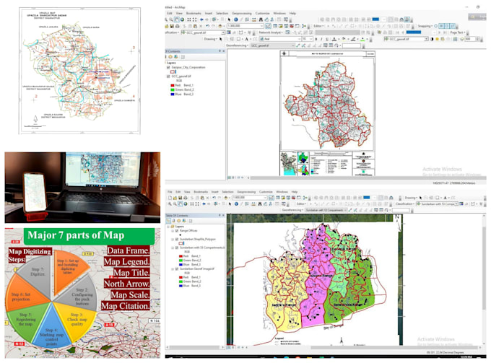Click Classification button in lower ArcMap window

pos(404,204)
